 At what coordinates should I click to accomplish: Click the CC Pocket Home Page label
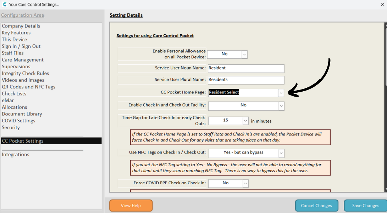[x=183, y=92]
